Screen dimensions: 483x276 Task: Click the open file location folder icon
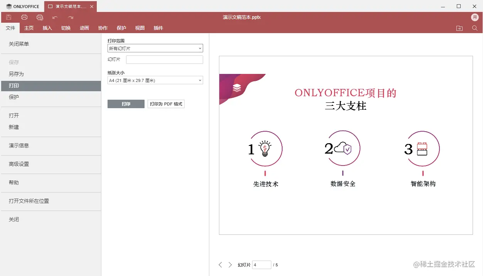pyautogui.click(x=459, y=28)
